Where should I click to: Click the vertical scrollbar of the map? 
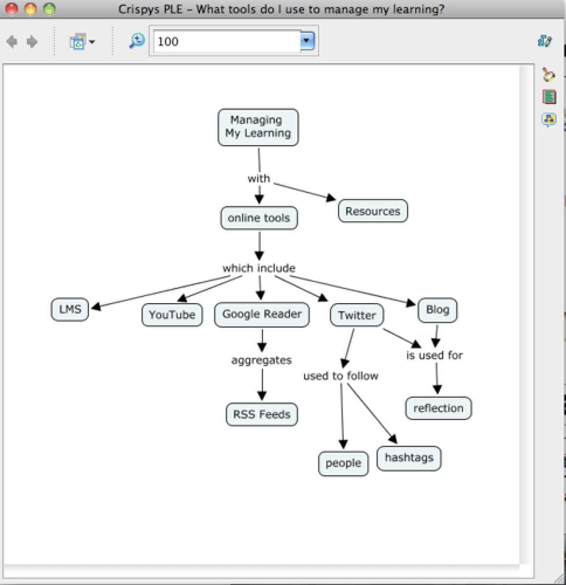[527, 314]
